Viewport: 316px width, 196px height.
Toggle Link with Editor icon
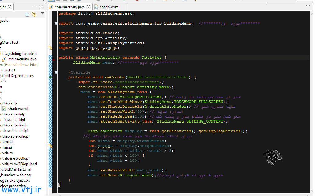34,14
